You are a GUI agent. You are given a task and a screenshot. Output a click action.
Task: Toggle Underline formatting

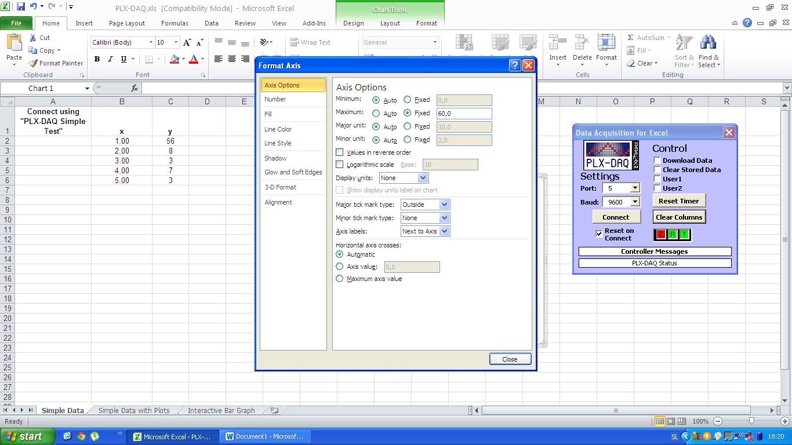coord(123,59)
